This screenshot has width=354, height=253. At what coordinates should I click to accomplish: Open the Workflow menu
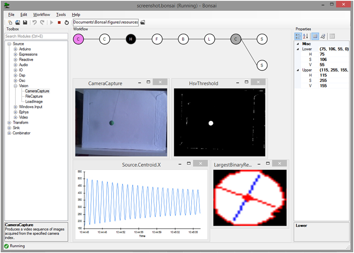point(41,14)
